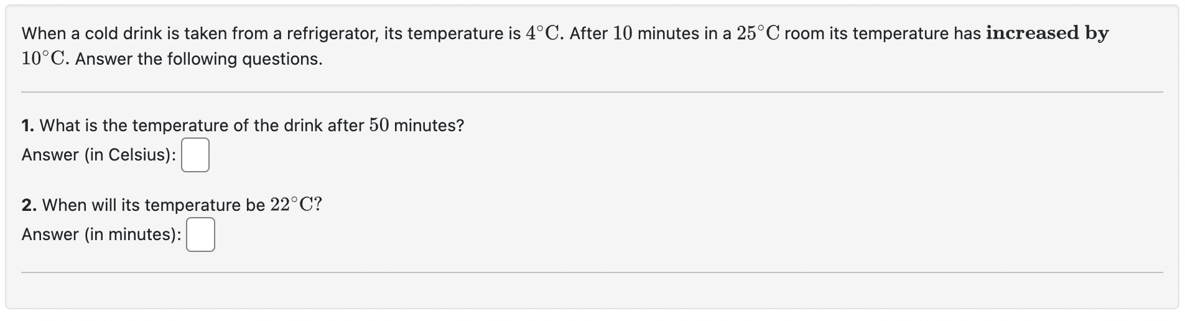Click the bold 'increased by' text

(1046, 33)
